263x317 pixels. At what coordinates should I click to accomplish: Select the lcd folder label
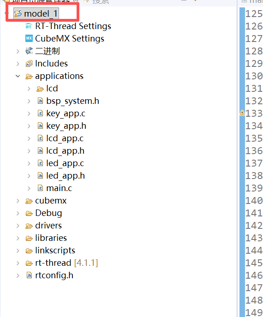click(52, 89)
